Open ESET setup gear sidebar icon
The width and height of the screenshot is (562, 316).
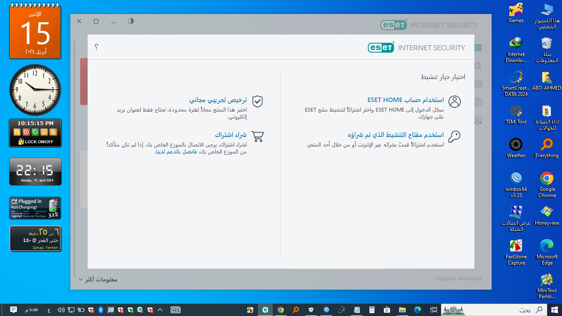[x=478, y=84]
